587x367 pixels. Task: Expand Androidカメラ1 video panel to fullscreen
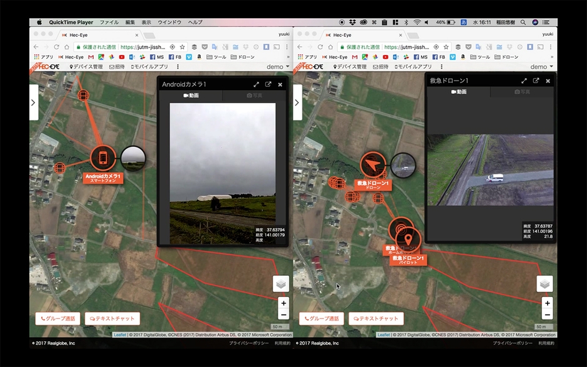256,84
